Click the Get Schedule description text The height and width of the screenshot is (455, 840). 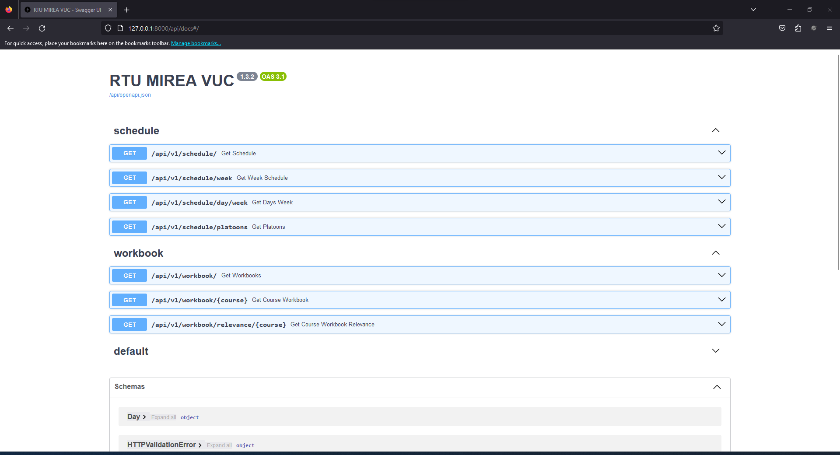click(x=238, y=154)
